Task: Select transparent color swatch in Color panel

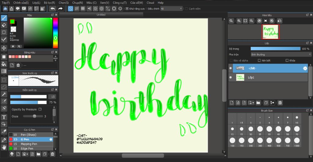Action: point(13,29)
